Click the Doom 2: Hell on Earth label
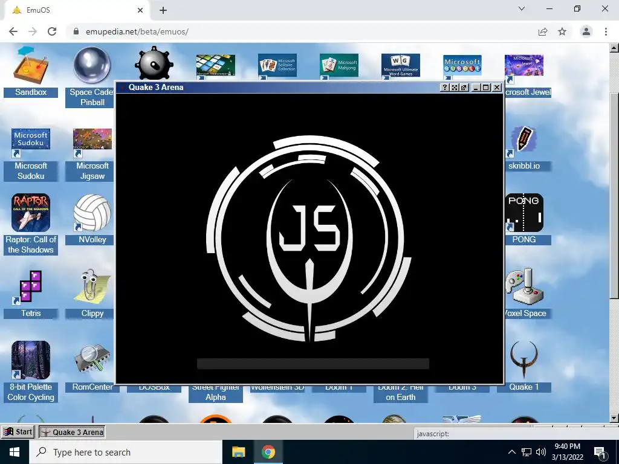The height and width of the screenshot is (464, 619). 400,393
